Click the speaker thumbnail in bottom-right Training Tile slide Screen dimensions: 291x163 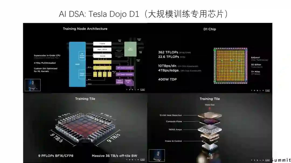coord(157,155)
